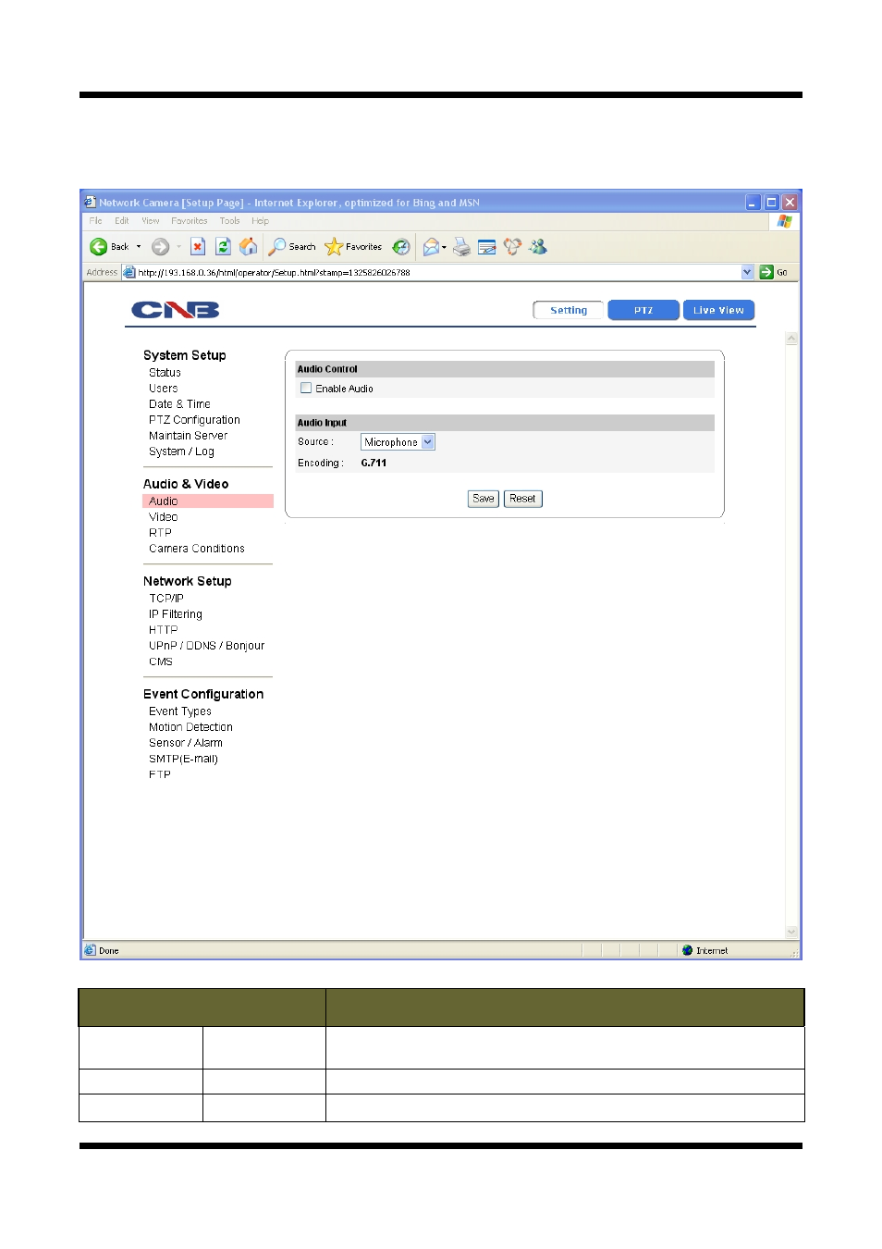The image size is (882, 1249).
Task: Open the File menu
Action: (96, 221)
